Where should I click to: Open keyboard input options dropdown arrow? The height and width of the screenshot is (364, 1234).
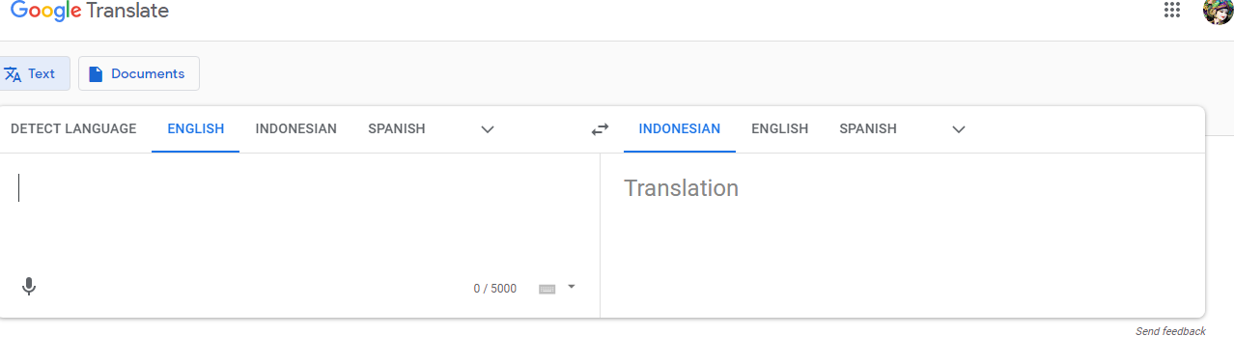tap(572, 287)
